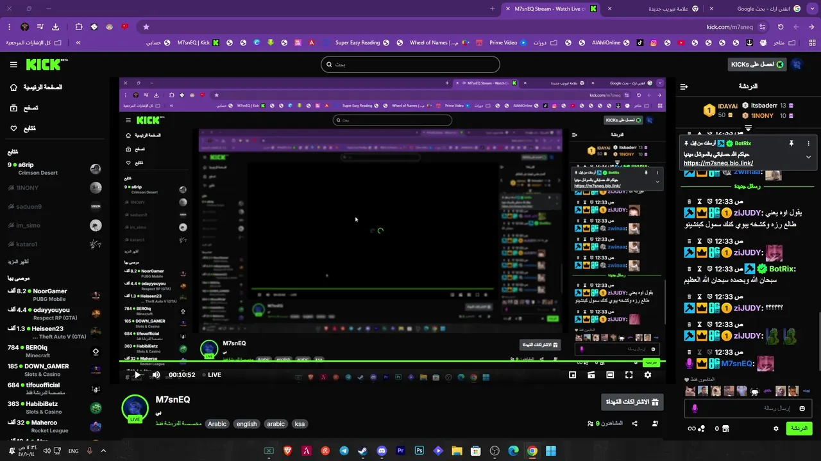
Task: Open the m7sneq.bio.link link
Action: [718, 163]
